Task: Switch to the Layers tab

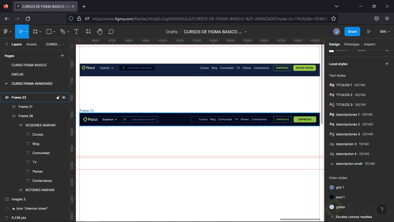Action: tap(17, 44)
